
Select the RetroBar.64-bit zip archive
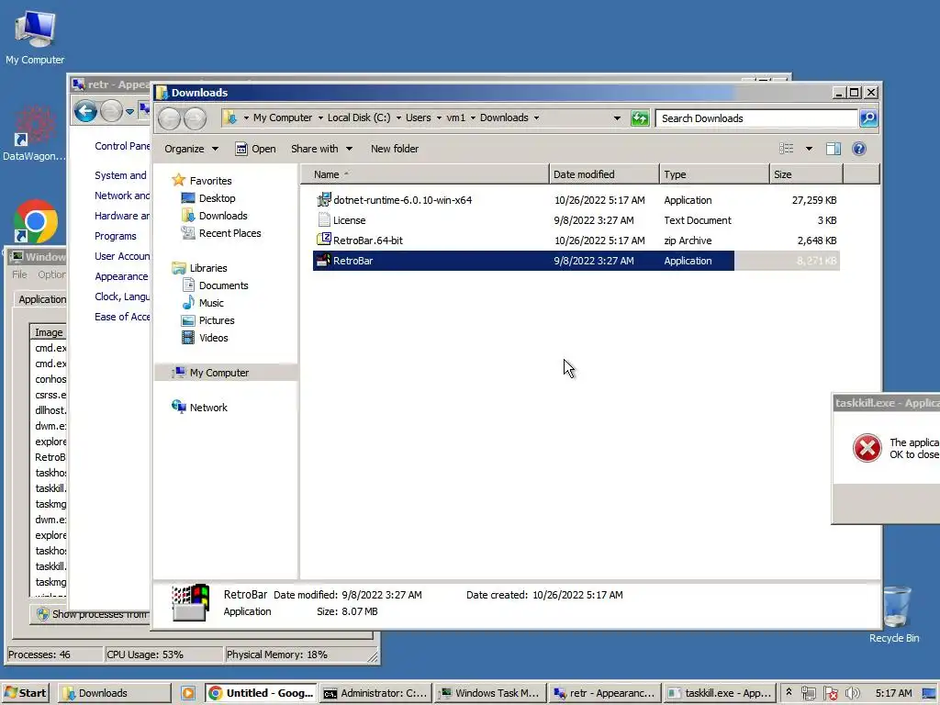click(576, 241)
